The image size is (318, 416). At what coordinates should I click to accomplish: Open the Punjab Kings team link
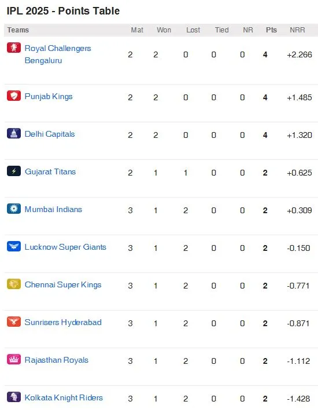pyautogui.click(x=49, y=96)
